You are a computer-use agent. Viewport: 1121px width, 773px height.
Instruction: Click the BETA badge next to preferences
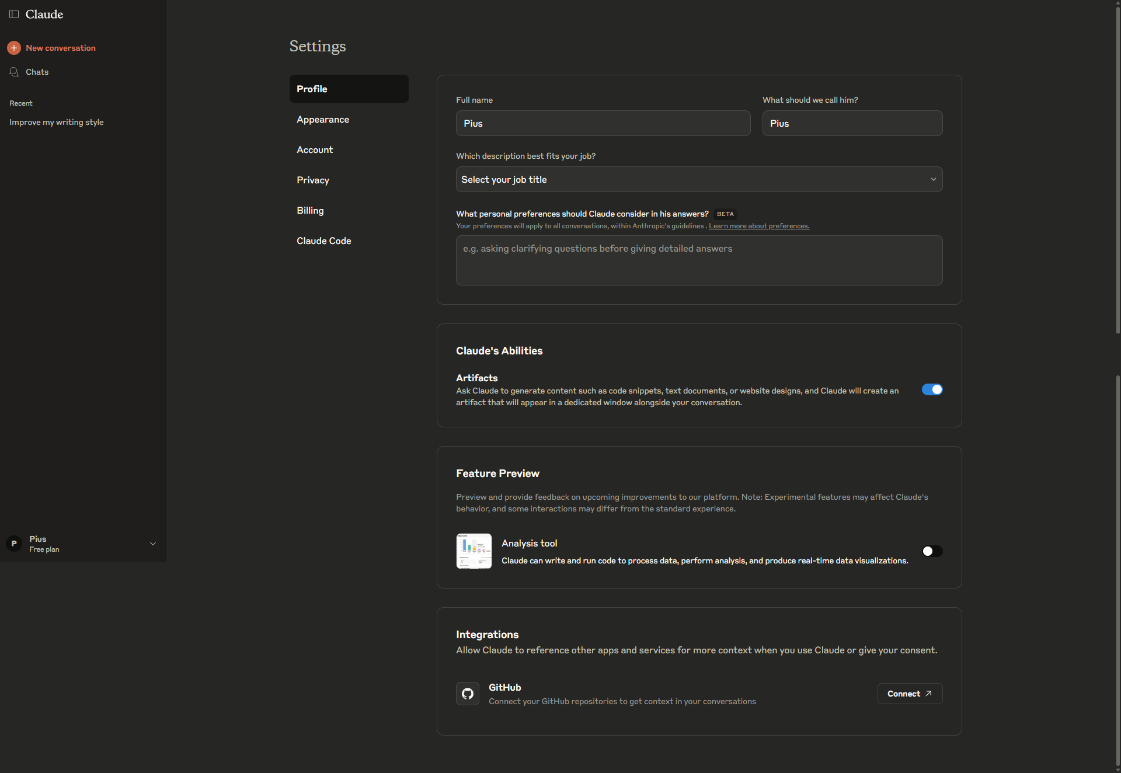coord(725,214)
